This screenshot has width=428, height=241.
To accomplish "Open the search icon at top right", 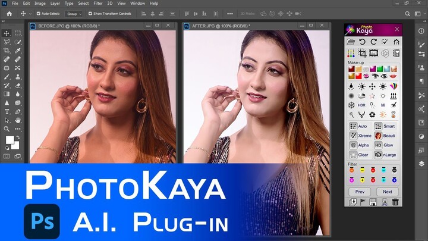I will (x=407, y=14).
